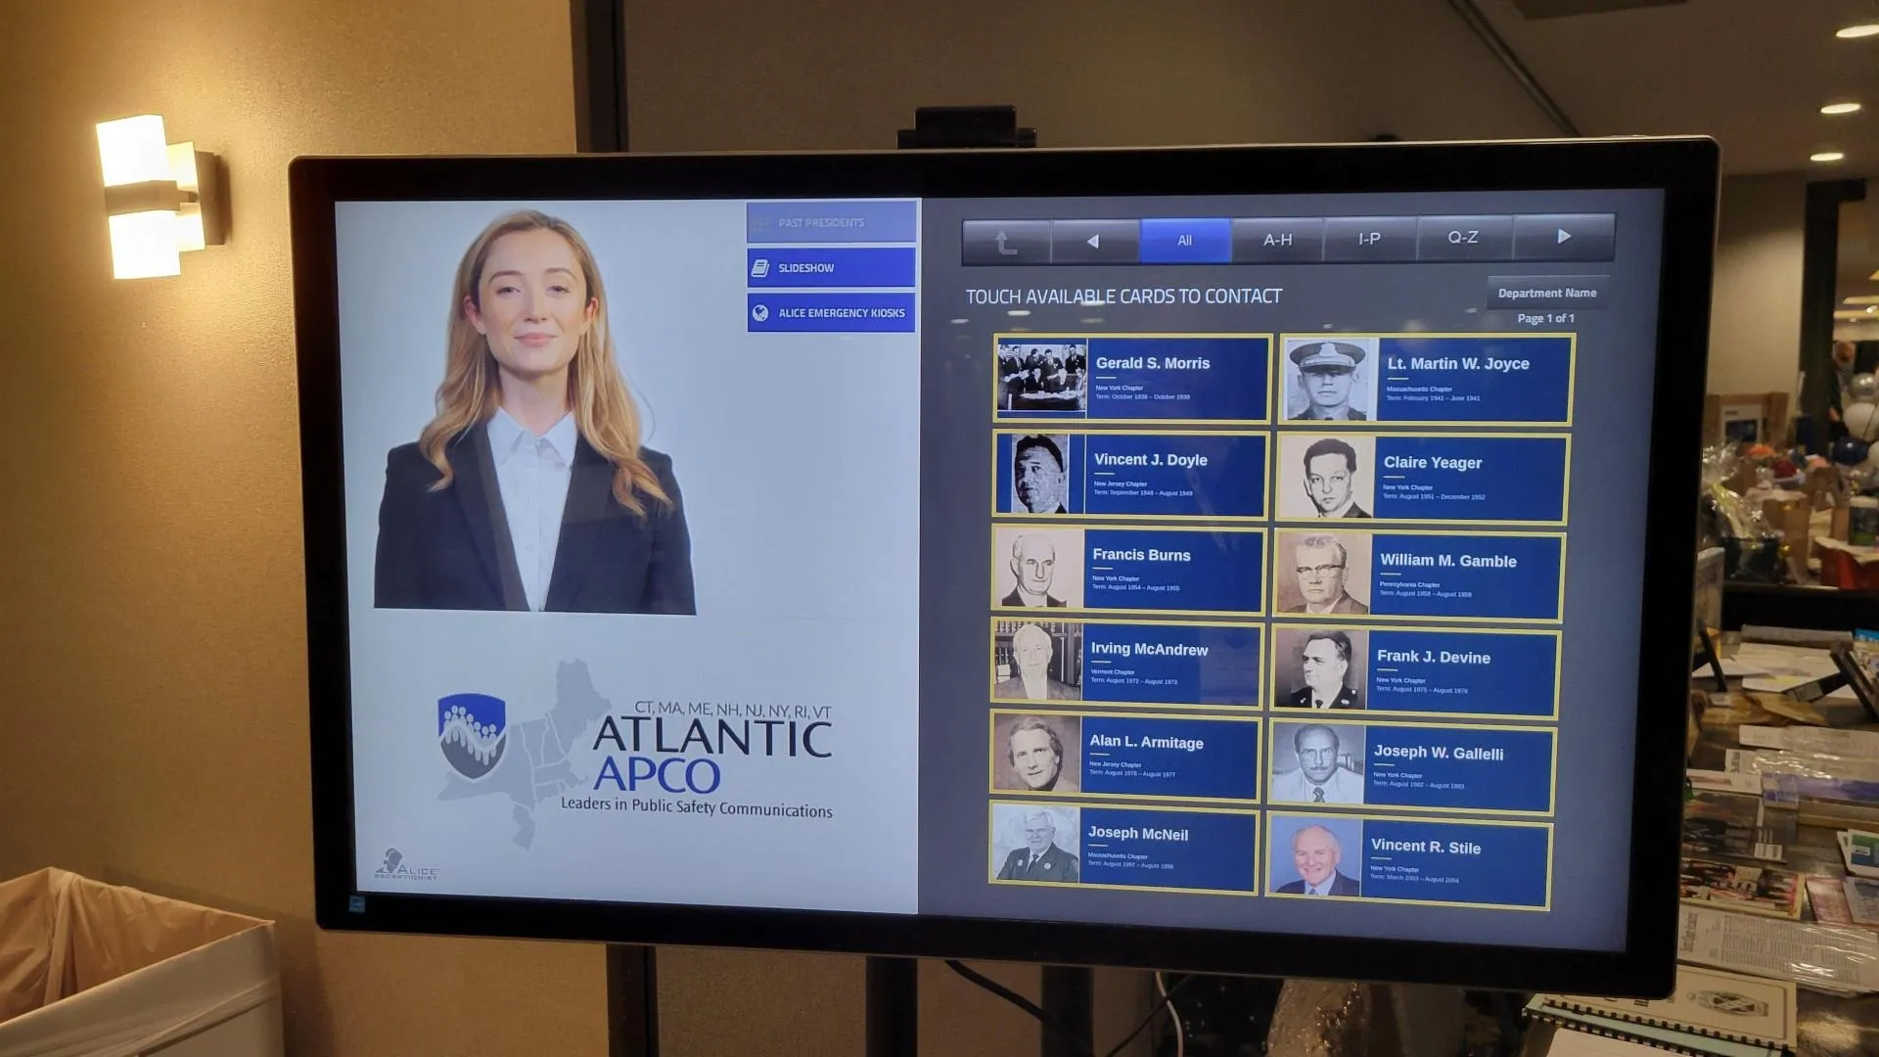Tap Lt. Martin W. Joyce portrait thumbnail
This screenshot has width=1879, height=1057.
pyautogui.click(x=1331, y=380)
